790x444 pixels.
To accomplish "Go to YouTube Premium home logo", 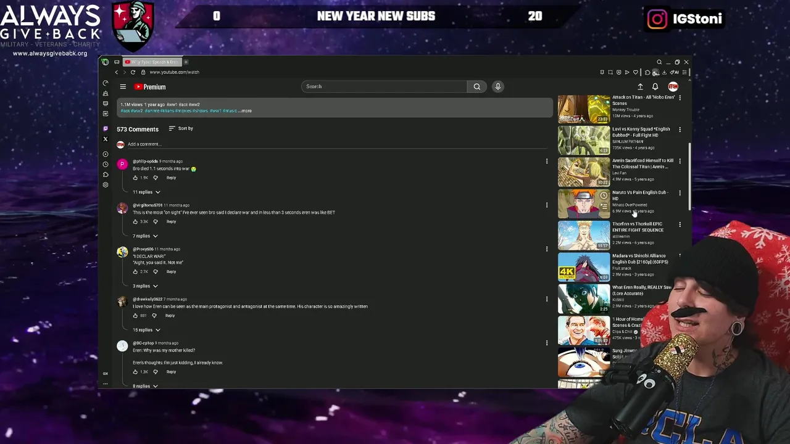I will click(x=150, y=87).
